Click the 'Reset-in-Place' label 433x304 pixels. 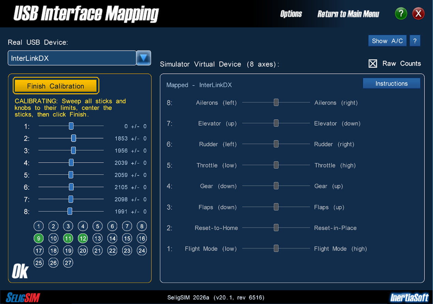335,228
